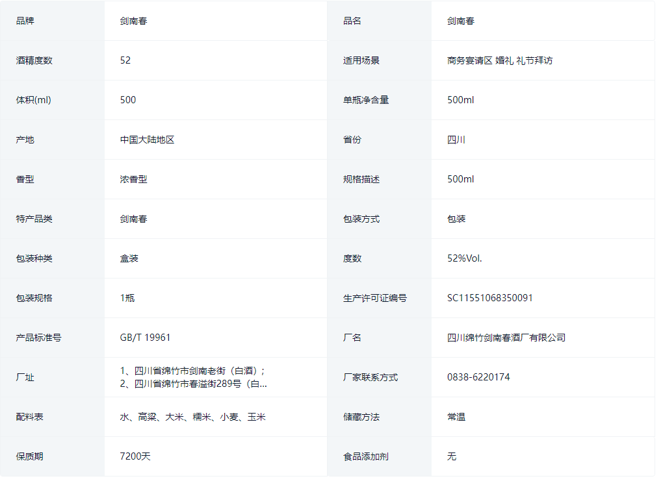Select the 单瓶净含量 label
The image size is (663, 483).
[x=366, y=100]
